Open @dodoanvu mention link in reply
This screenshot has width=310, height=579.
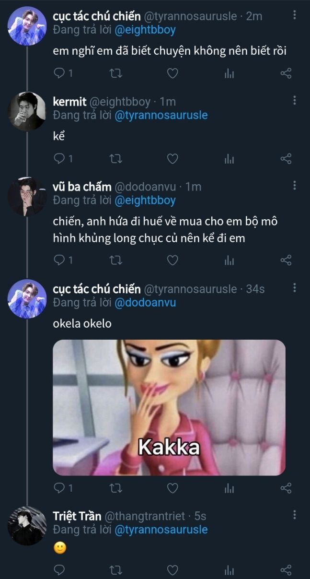coord(145,302)
